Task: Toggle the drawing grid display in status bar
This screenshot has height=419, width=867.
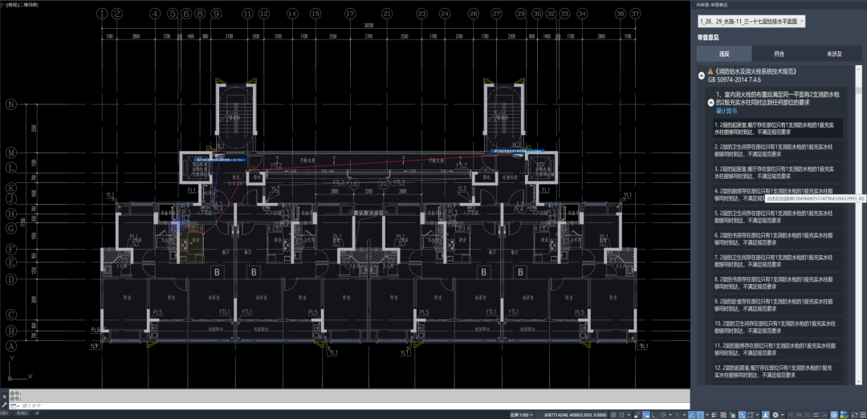Action: pyautogui.click(x=613, y=414)
